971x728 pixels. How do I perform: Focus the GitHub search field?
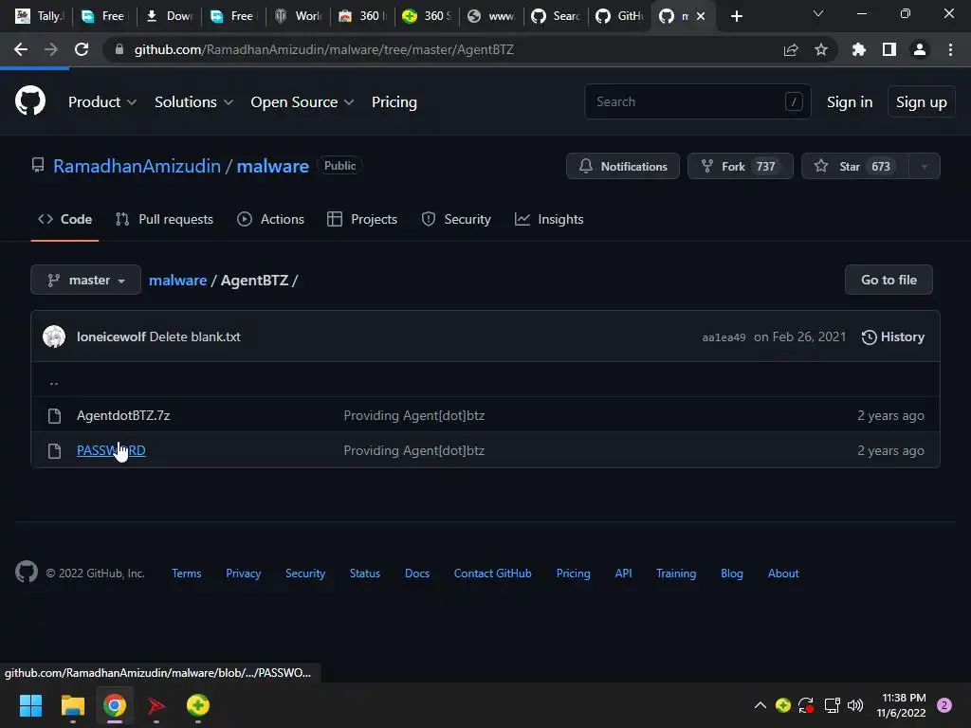pyautogui.click(x=697, y=100)
